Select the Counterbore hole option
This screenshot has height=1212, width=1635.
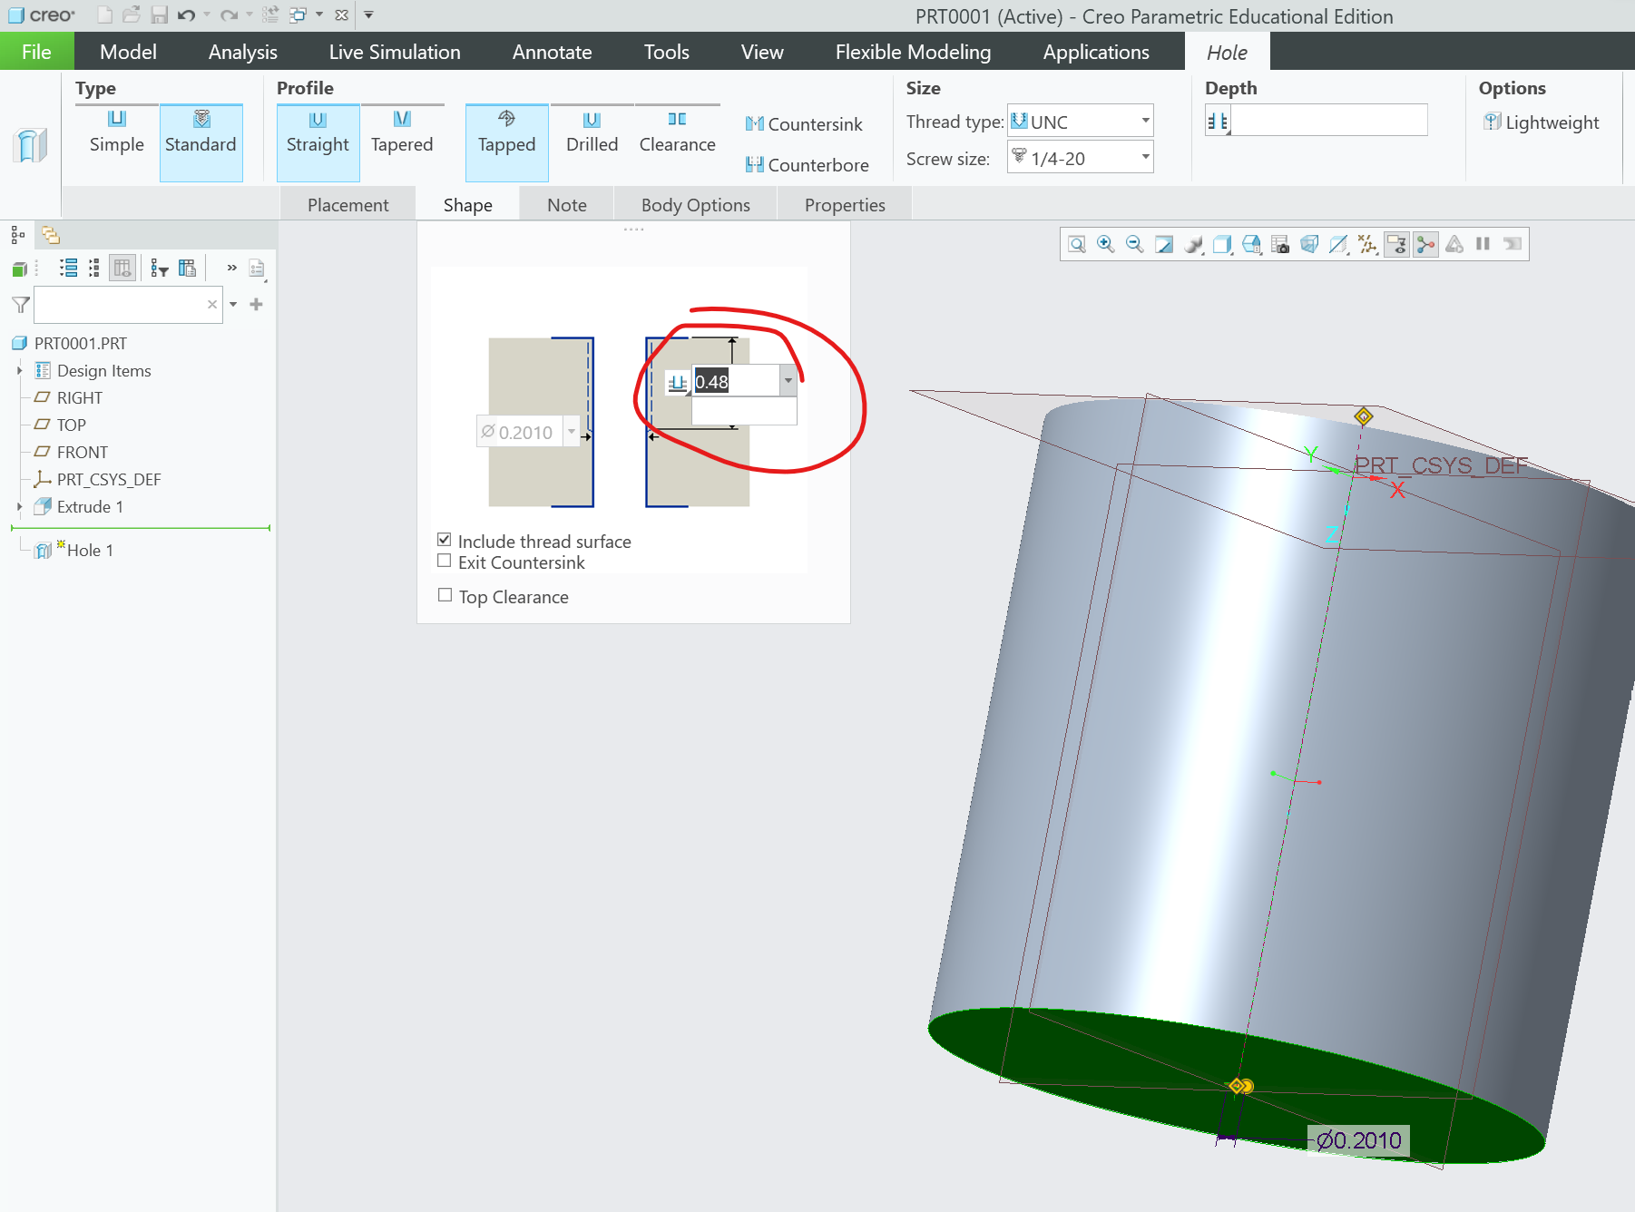pyautogui.click(x=809, y=164)
